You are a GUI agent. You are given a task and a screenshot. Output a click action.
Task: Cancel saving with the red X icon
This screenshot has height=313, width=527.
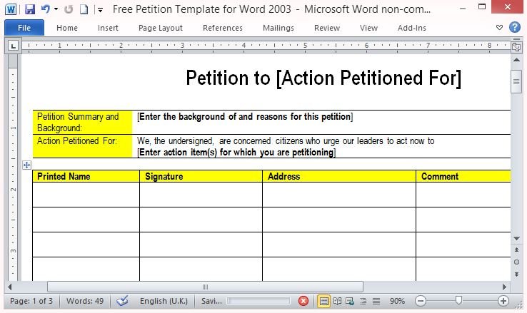(x=303, y=301)
